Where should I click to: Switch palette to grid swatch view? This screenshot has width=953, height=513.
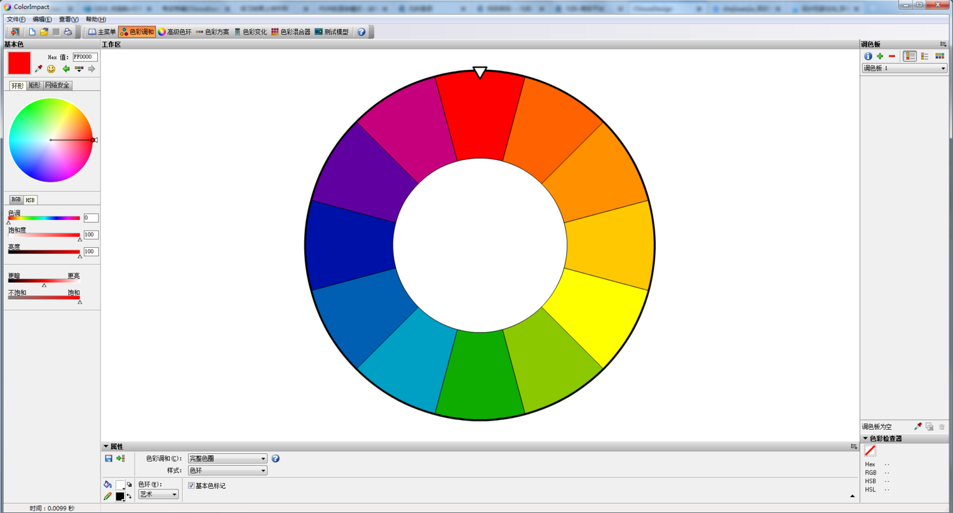940,56
